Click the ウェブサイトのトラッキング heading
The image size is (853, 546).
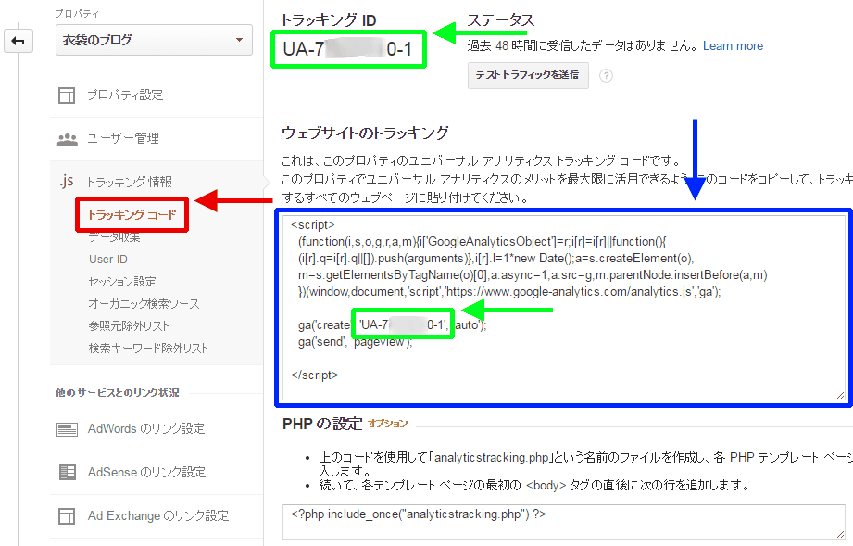tap(365, 133)
